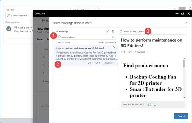Click the 11/22/2020 date in preview header
The width and height of the screenshot is (192, 123).
(x=140, y=52)
